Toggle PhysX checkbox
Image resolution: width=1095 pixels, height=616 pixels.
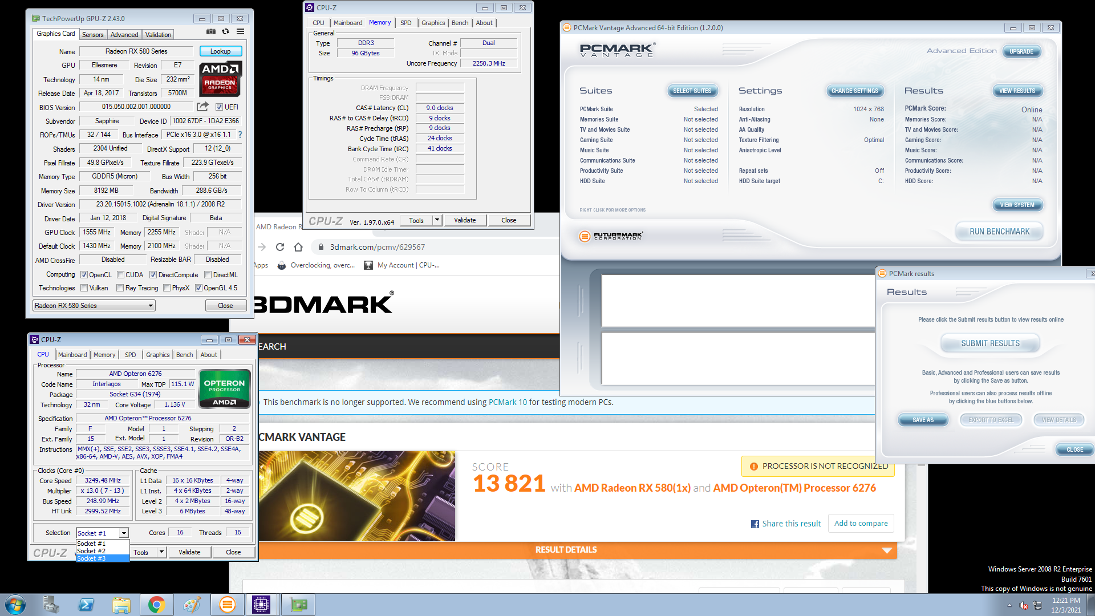pos(167,288)
